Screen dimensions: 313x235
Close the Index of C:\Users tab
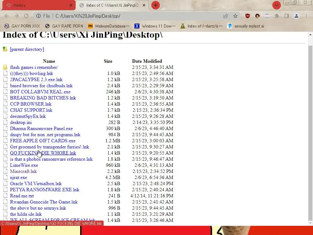144,6
